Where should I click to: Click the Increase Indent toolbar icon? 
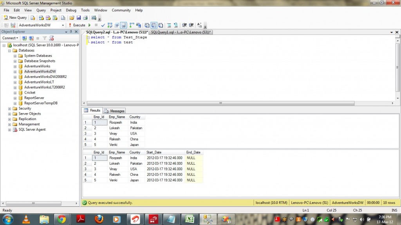(191, 25)
